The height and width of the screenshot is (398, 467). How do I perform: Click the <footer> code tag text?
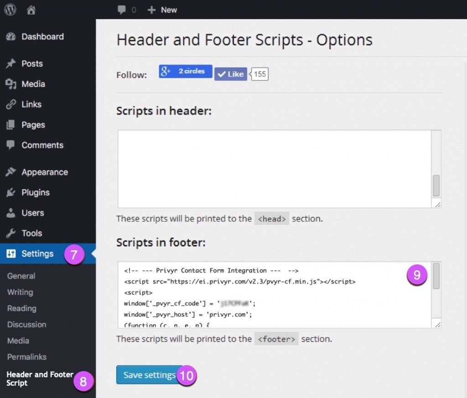click(276, 339)
